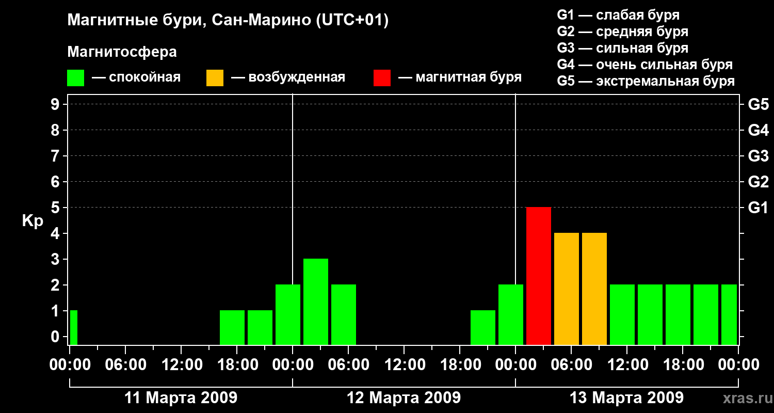Click the narrow green bar at the start of 11 Марта
The width and height of the screenshot is (774, 413).
(x=74, y=327)
